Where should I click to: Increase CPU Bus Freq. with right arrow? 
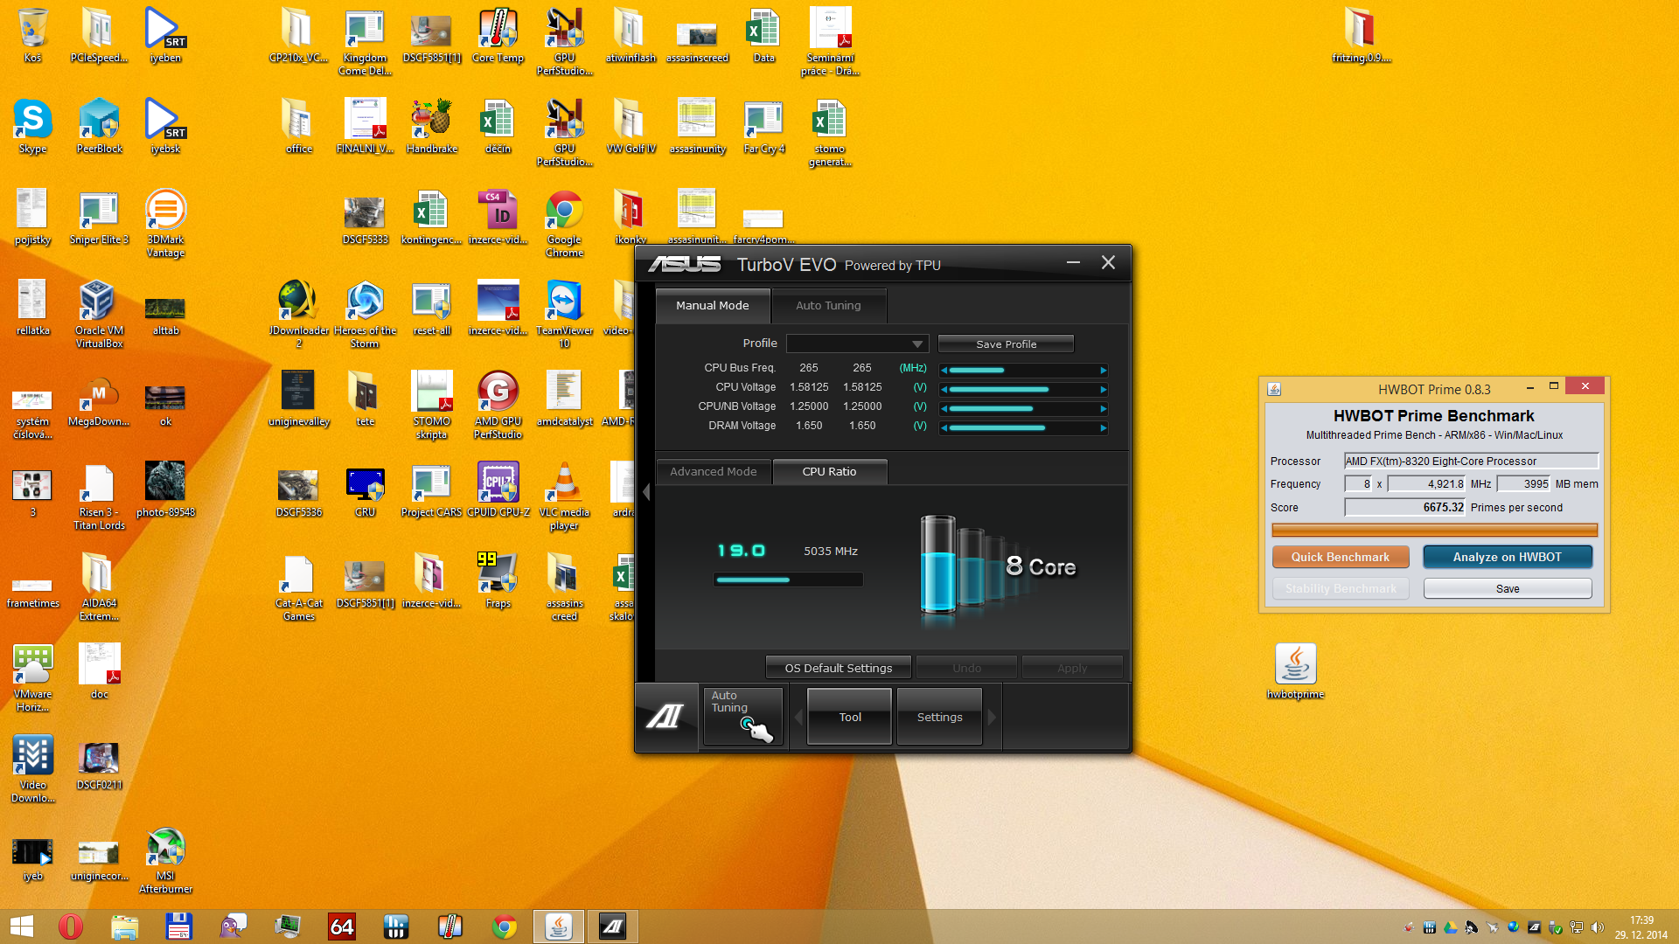click(1103, 371)
